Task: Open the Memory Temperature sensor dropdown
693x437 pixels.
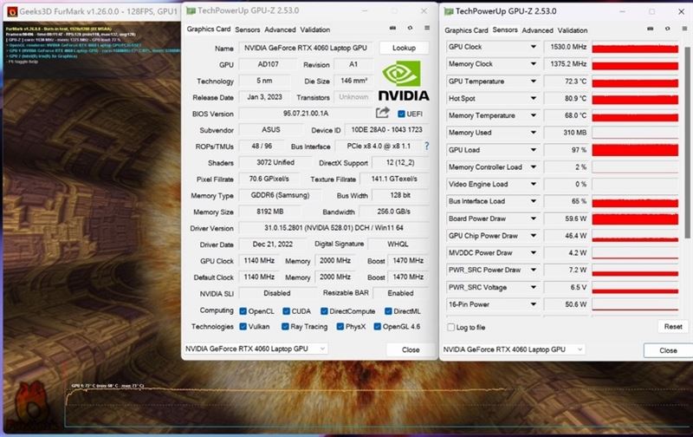Action: (x=534, y=115)
